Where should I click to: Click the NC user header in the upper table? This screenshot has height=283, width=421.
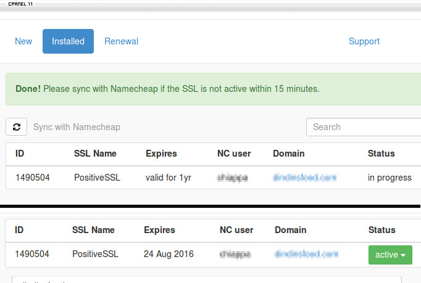(234, 154)
